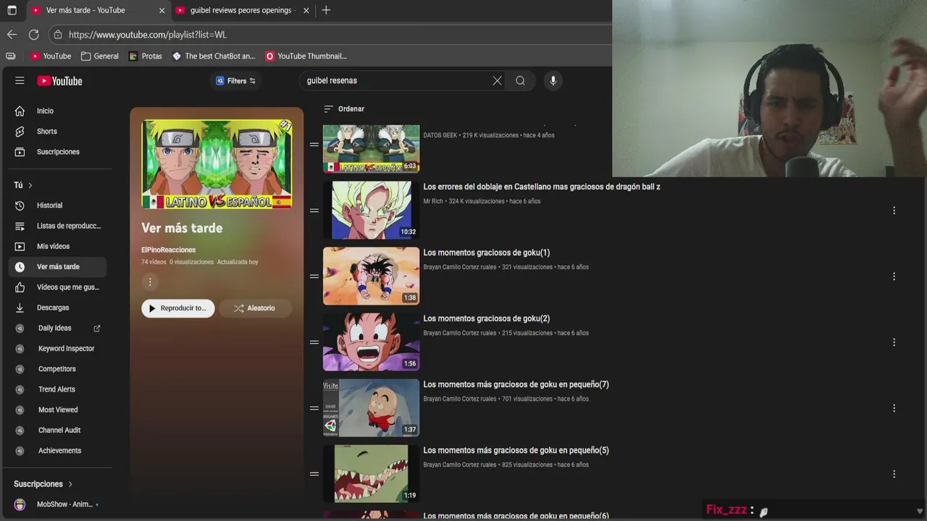The image size is (927, 521).
Task: Click playlist Latino vs Español cover thumbnail
Action: (x=217, y=165)
